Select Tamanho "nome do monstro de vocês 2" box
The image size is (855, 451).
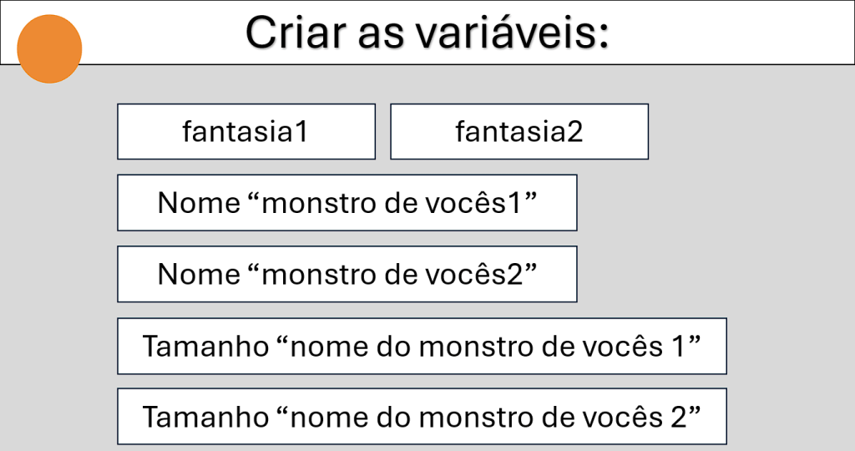click(422, 416)
